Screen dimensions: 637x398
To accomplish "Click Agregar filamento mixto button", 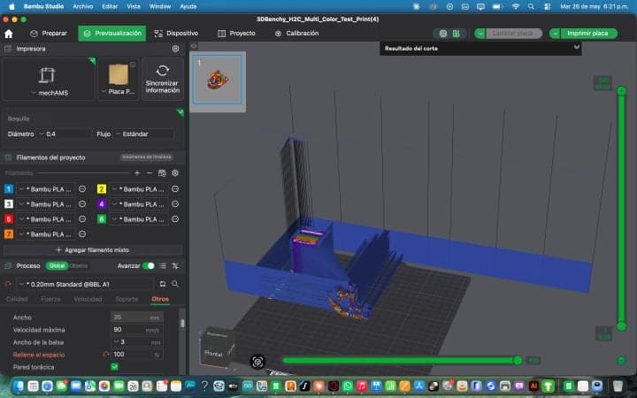I will pyautogui.click(x=93, y=250).
